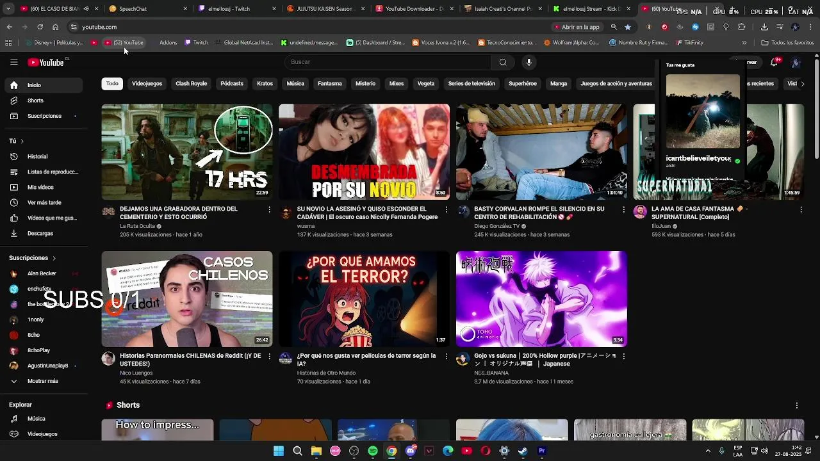Screen dimensions: 820x461
Task: Bookmark this page with star icon
Action: pos(628,27)
